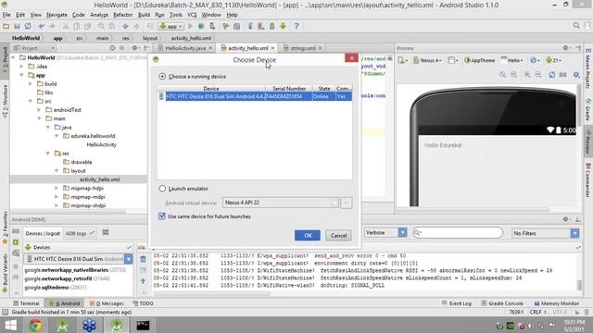Open the Gradle Console tab

coord(502,303)
